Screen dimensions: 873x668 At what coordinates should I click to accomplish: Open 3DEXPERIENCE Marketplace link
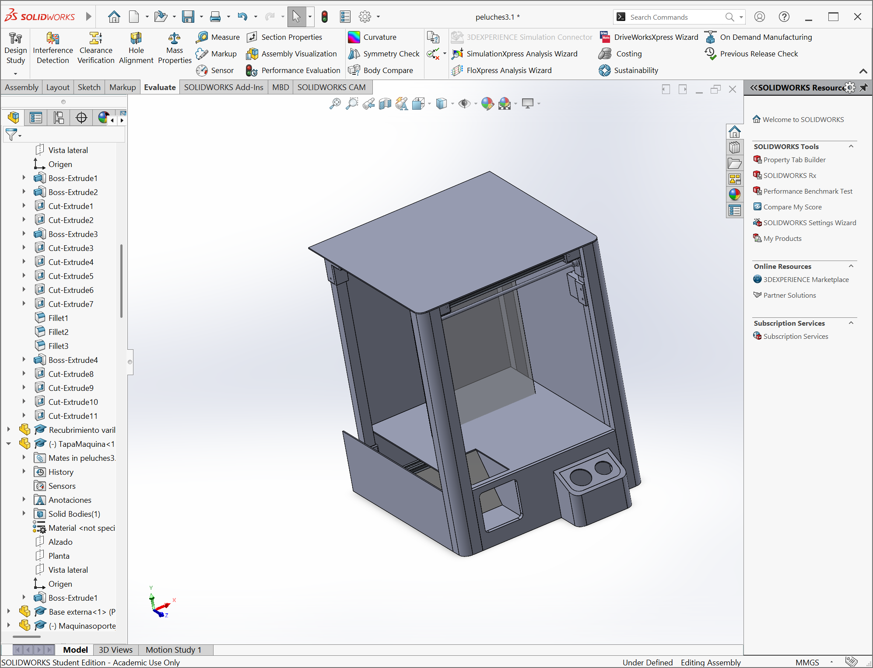coord(801,280)
